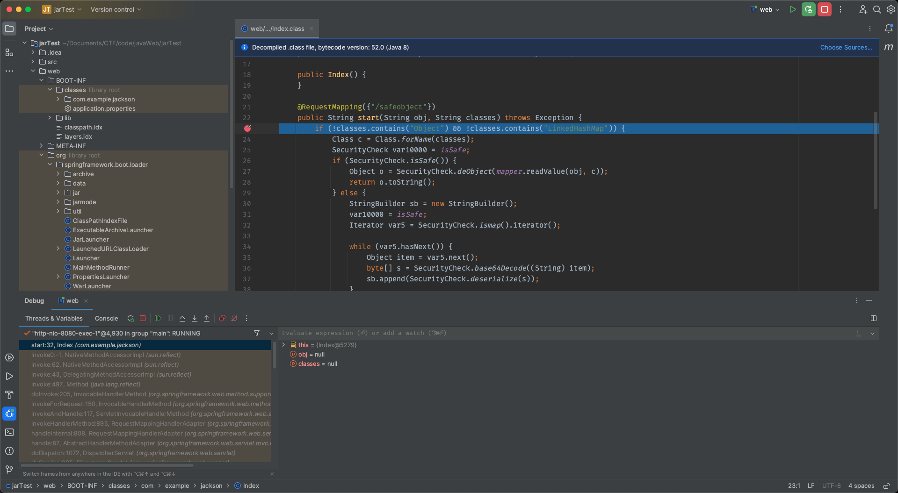Click the Step Into arrow icon
Screen dimensions: 898x493
[x=195, y=318]
